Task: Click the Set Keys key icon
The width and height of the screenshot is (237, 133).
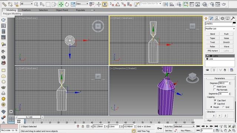Action: (x=160, y=128)
